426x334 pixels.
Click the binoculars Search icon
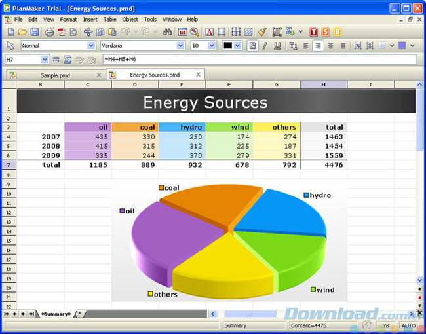pos(167,31)
